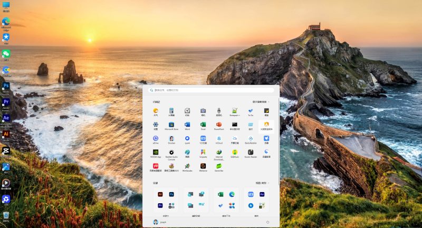Open Word from the pinned apps

(187, 125)
